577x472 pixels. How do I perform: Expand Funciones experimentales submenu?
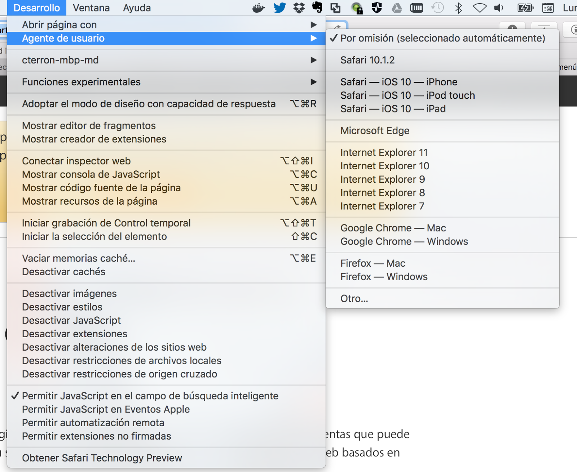click(x=166, y=82)
